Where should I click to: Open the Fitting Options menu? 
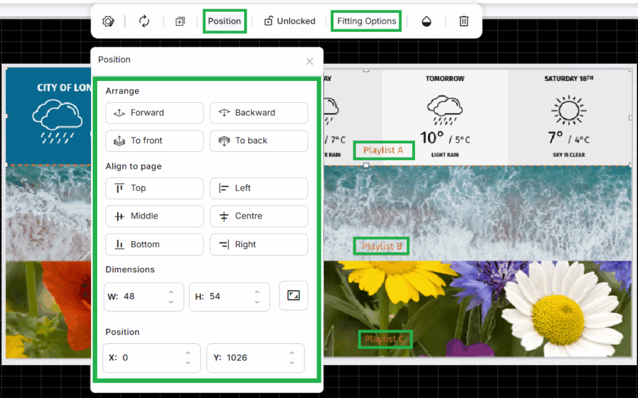[x=366, y=21]
